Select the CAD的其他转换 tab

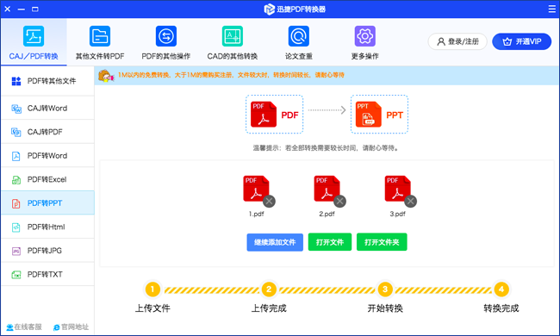(x=233, y=42)
